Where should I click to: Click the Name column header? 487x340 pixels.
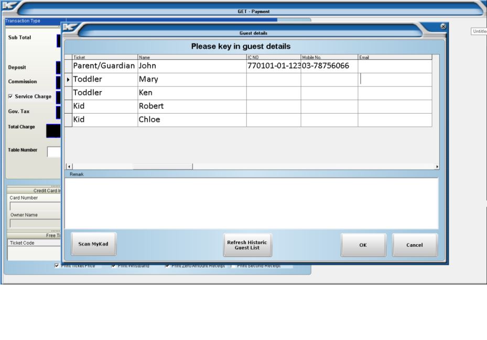point(192,57)
